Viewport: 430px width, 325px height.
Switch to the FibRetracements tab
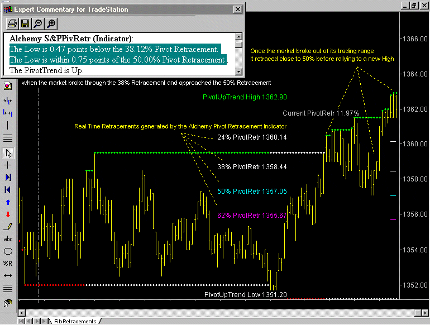point(75,321)
